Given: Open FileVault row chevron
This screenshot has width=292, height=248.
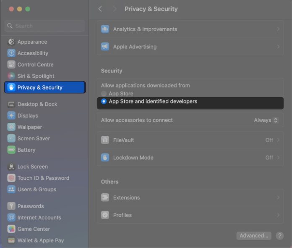Looking at the screenshot, I should pyautogui.click(x=278, y=140).
